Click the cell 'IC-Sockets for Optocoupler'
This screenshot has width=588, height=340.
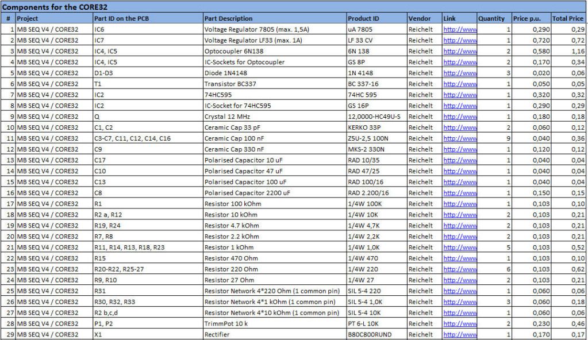point(275,62)
